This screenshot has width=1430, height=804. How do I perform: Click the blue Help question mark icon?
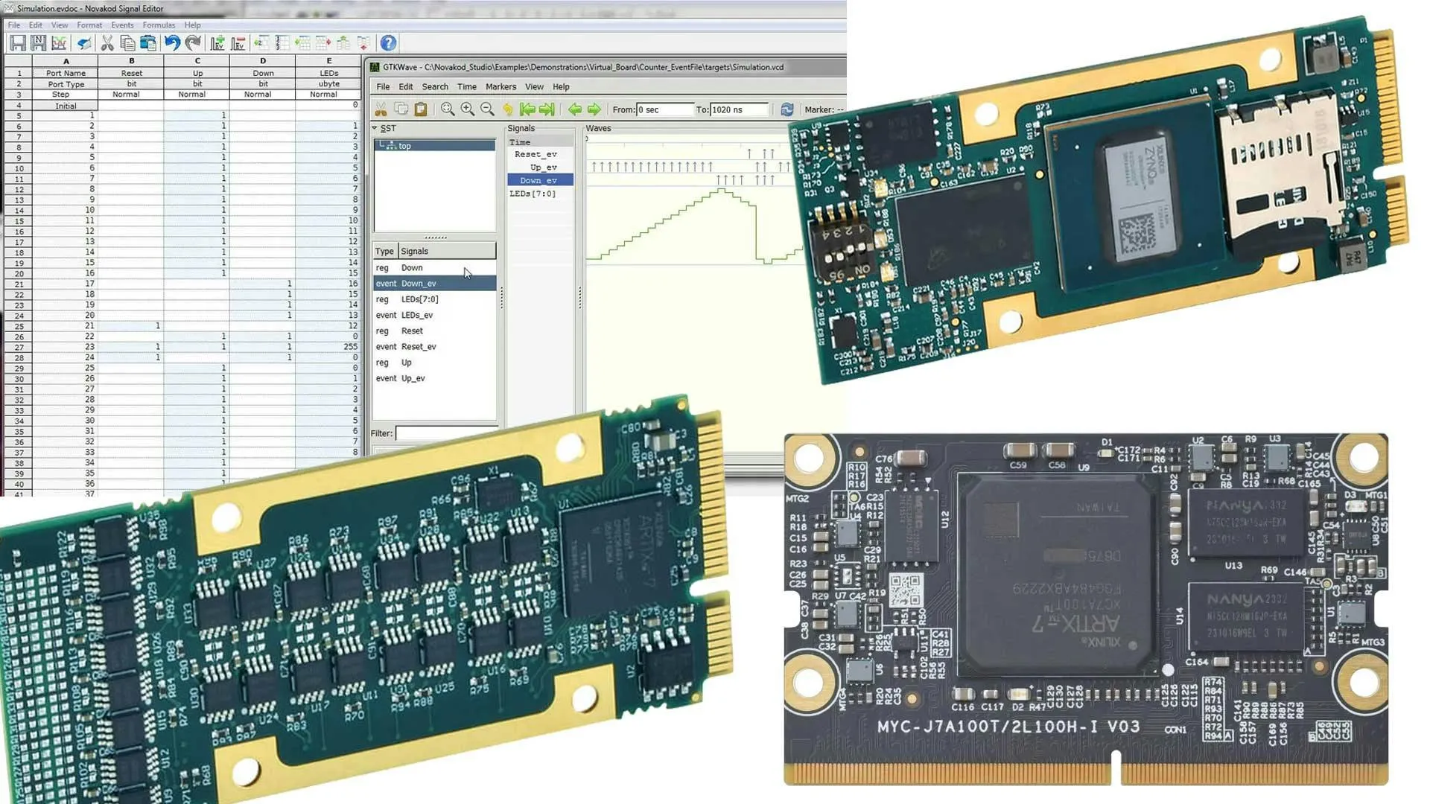(x=388, y=43)
